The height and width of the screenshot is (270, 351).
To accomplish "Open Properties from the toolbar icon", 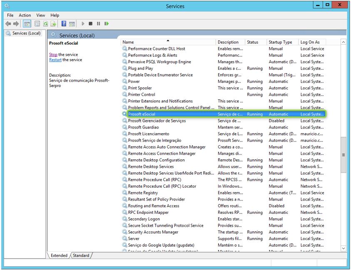I will click(x=37, y=23).
